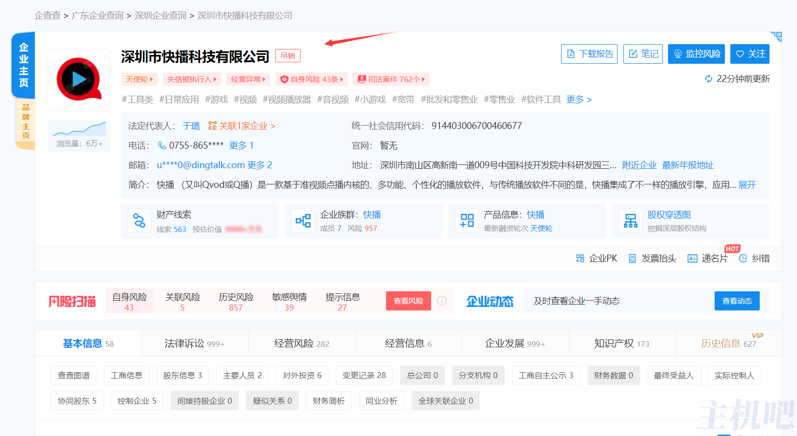Open the 附近企业 link
The height and width of the screenshot is (436, 797).
pyautogui.click(x=639, y=165)
